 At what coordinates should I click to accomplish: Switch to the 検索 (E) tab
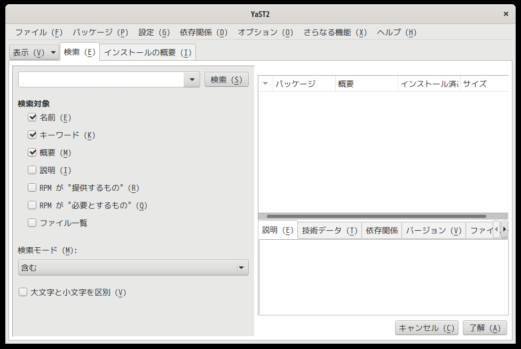(80, 52)
